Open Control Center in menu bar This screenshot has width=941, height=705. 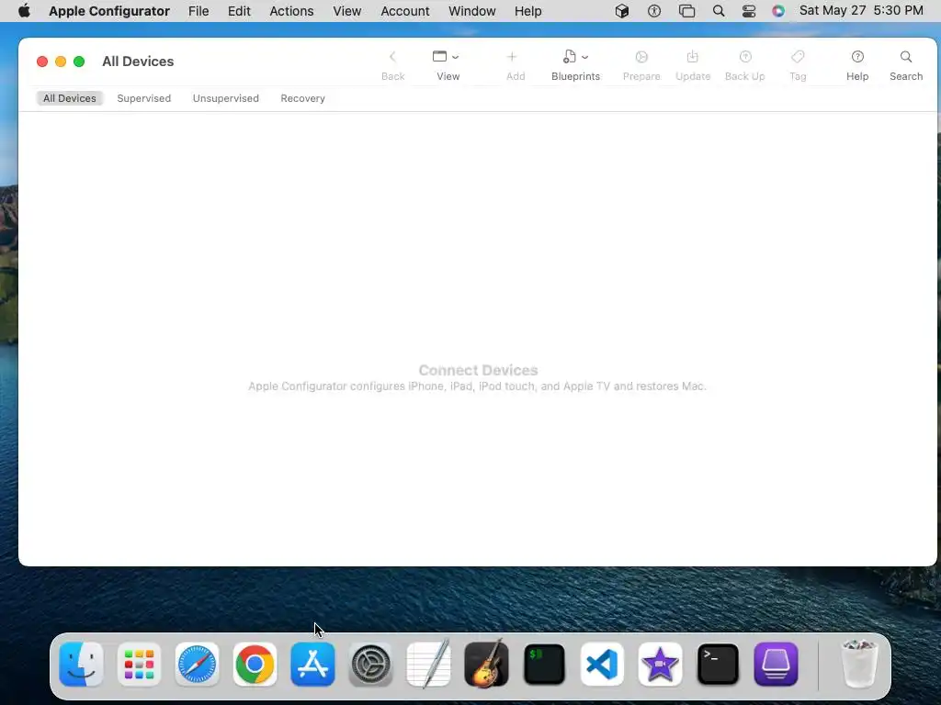[x=749, y=11]
